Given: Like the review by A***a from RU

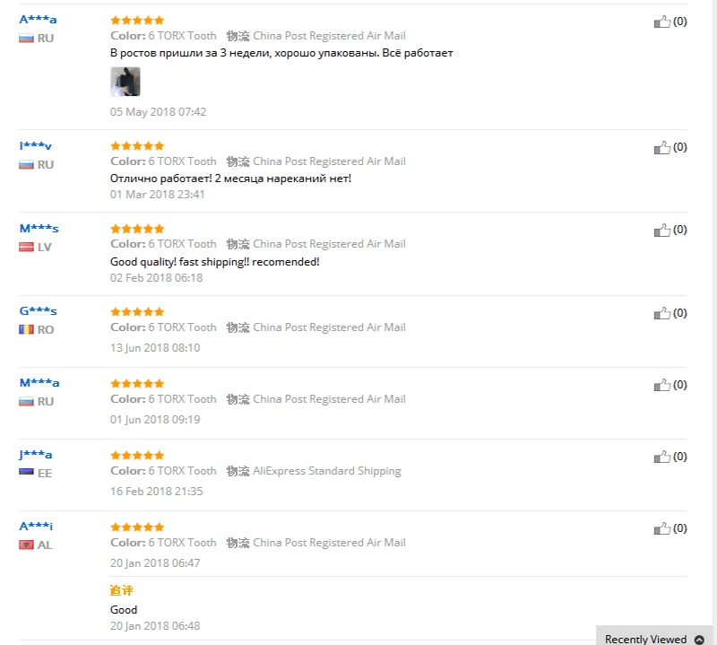Looking at the screenshot, I should coord(661,22).
